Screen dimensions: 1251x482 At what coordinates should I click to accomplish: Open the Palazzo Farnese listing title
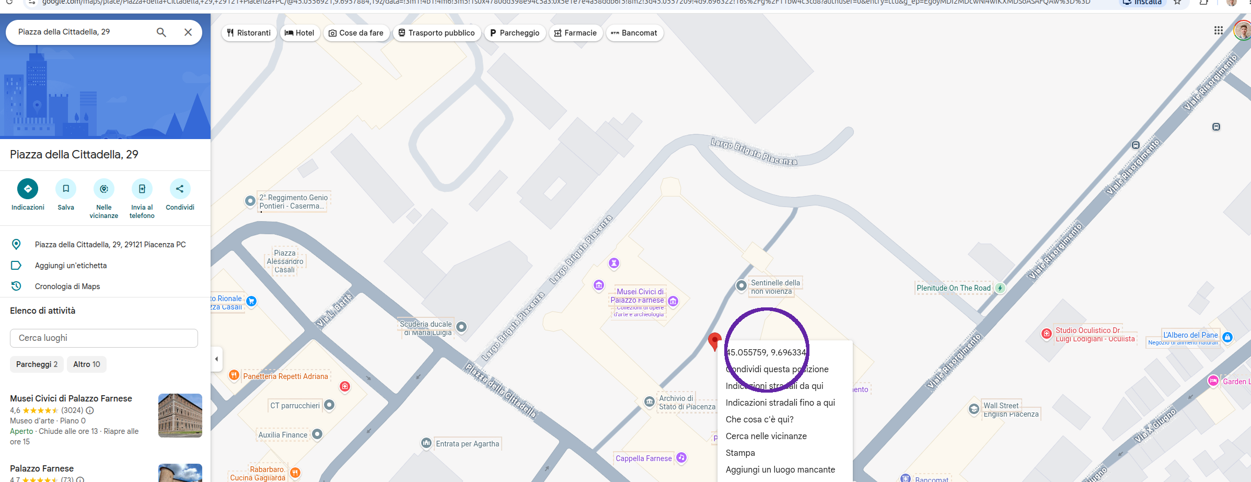click(42, 468)
